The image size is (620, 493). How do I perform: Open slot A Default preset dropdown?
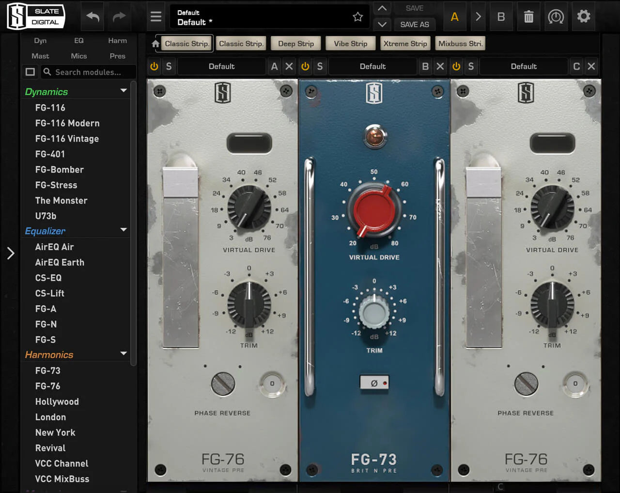tap(221, 66)
